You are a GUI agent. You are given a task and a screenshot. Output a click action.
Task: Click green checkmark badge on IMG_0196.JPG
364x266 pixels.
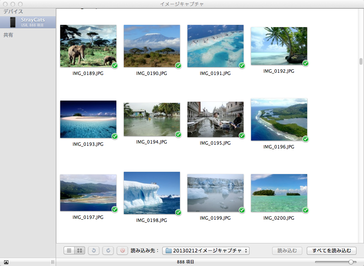click(306, 139)
